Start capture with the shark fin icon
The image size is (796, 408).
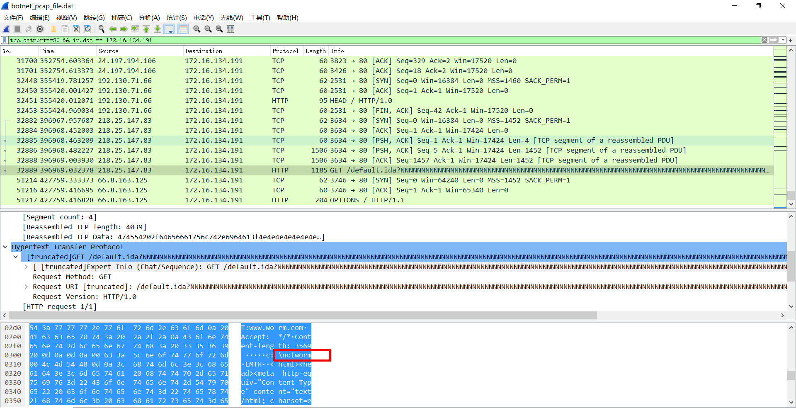coord(6,29)
